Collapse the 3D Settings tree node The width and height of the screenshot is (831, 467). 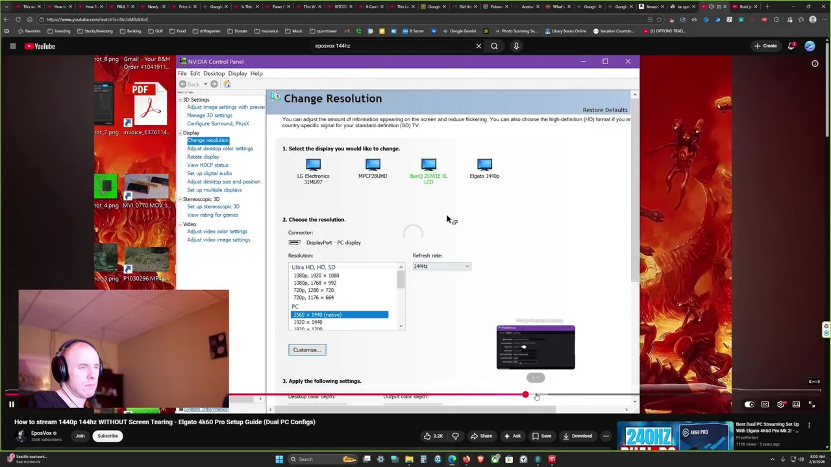click(x=180, y=100)
